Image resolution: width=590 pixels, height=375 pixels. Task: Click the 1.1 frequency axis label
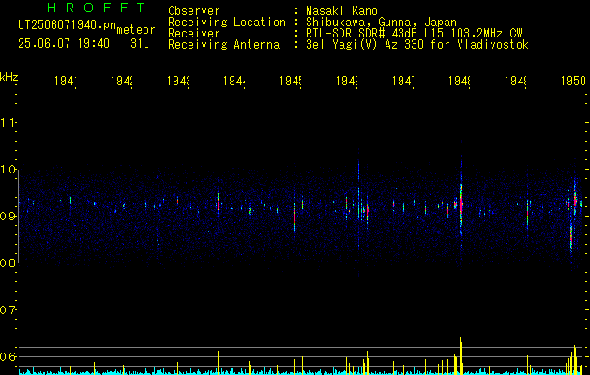coord(8,122)
